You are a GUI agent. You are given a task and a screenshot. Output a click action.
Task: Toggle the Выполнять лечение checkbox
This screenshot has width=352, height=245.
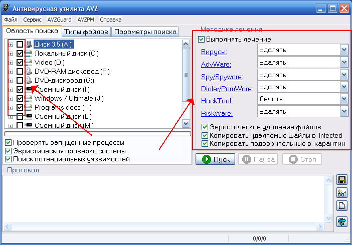point(201,40)
